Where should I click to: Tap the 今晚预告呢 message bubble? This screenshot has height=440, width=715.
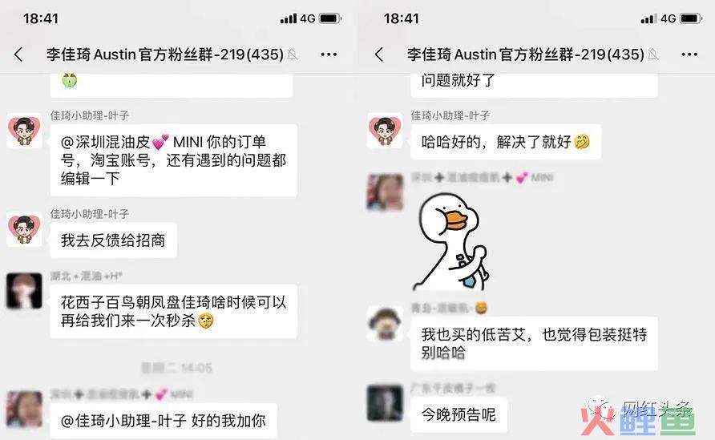[x=458, y=414]
